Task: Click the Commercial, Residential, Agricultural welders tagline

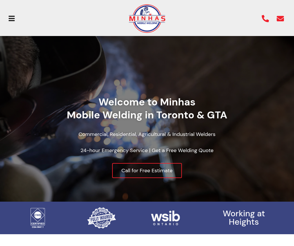Action: click(x=147, y=134)
